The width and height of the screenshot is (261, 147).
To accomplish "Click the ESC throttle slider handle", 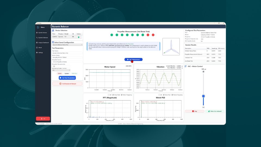I will tap(203, 96).
